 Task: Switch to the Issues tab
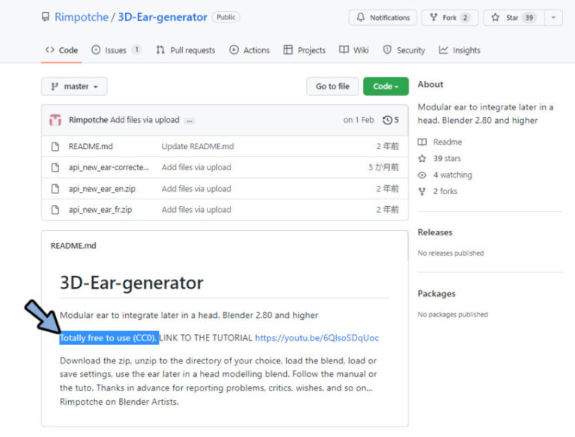click(x=116, y=50)
